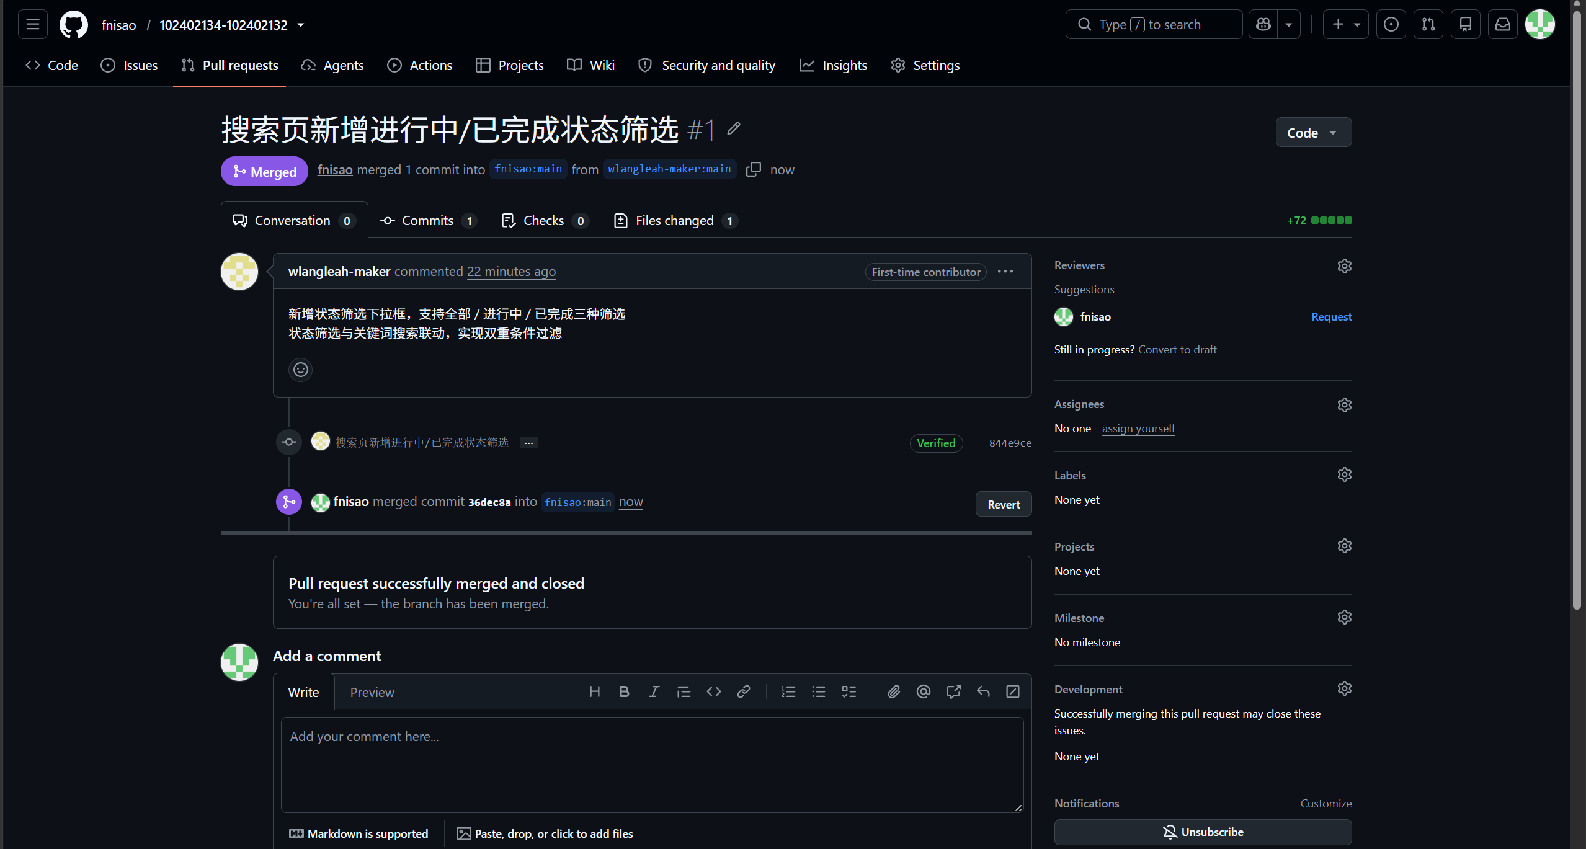Open Copilot chat icon in header

click(x=1263, y=25)
